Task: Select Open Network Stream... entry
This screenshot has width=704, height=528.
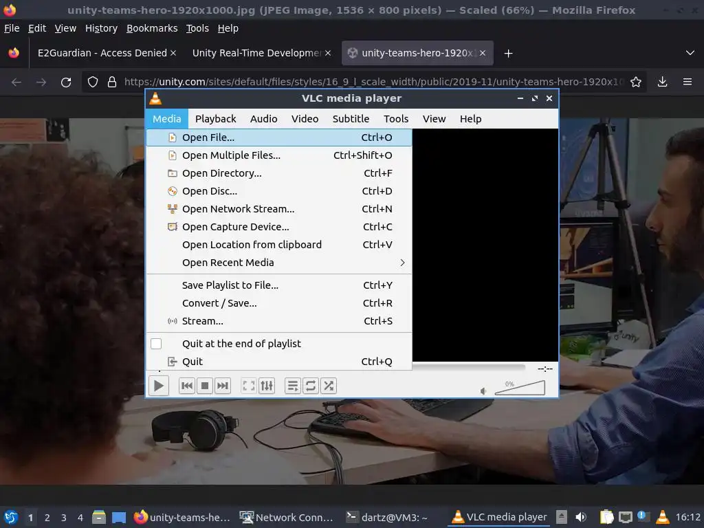Action: (279, 209)
